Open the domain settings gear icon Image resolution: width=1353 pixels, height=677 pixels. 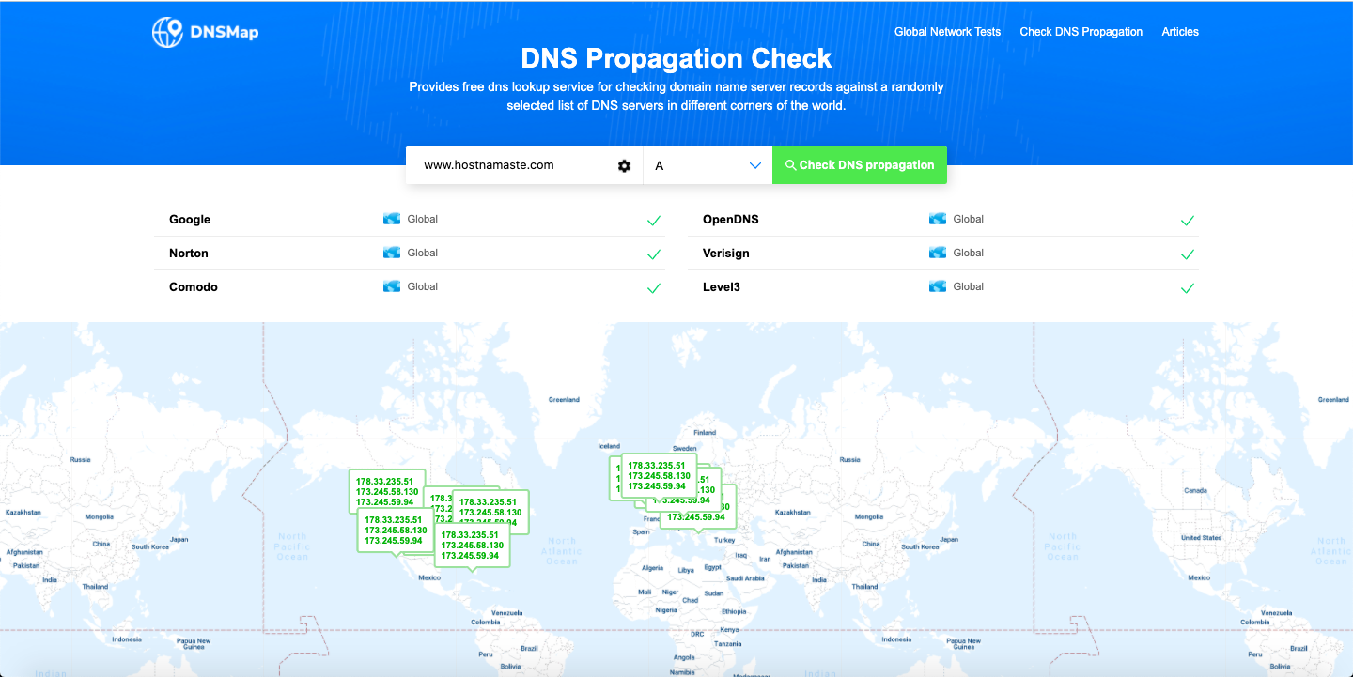tap(624, 165)
